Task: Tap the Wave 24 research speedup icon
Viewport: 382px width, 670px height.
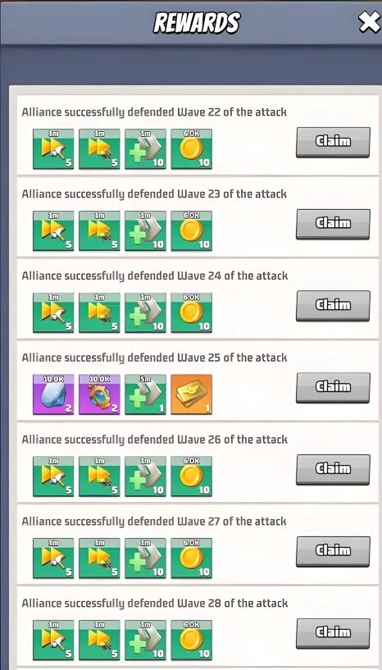Action: tap(99, 312)
